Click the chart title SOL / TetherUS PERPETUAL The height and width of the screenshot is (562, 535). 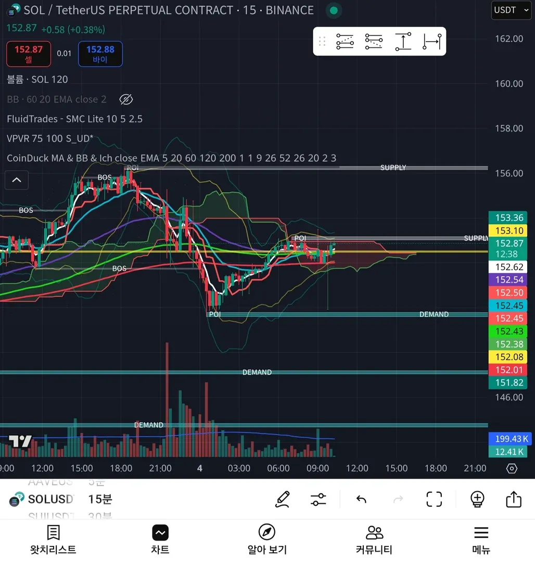click(x=169, y=10)
